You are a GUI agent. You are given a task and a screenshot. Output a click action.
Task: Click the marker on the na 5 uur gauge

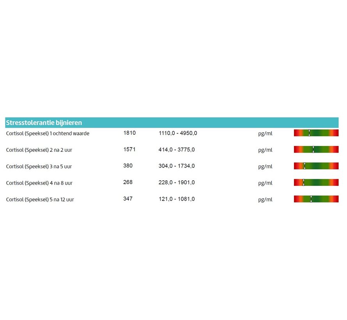click(305, 166)
